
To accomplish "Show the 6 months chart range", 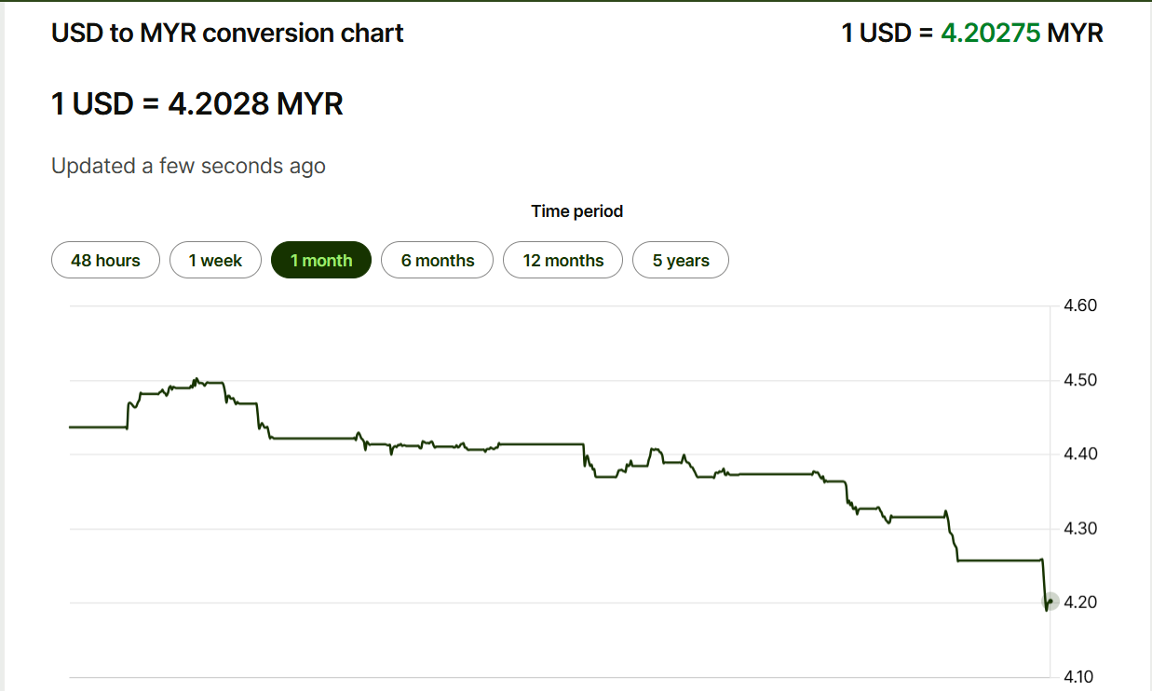I will click(x=438, y=261).
